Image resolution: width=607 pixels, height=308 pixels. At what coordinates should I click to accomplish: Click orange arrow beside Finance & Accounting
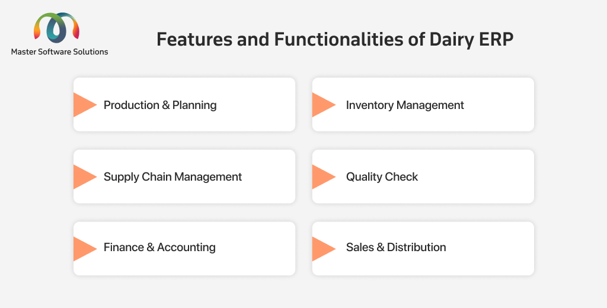pyautogui.click(x=85, y=249)
